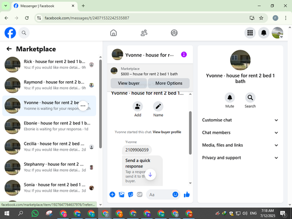The width and height of the screenshot is (292, 219).
Task: Open the Groups icon in top navigation
Action: (x=174, y=33)
